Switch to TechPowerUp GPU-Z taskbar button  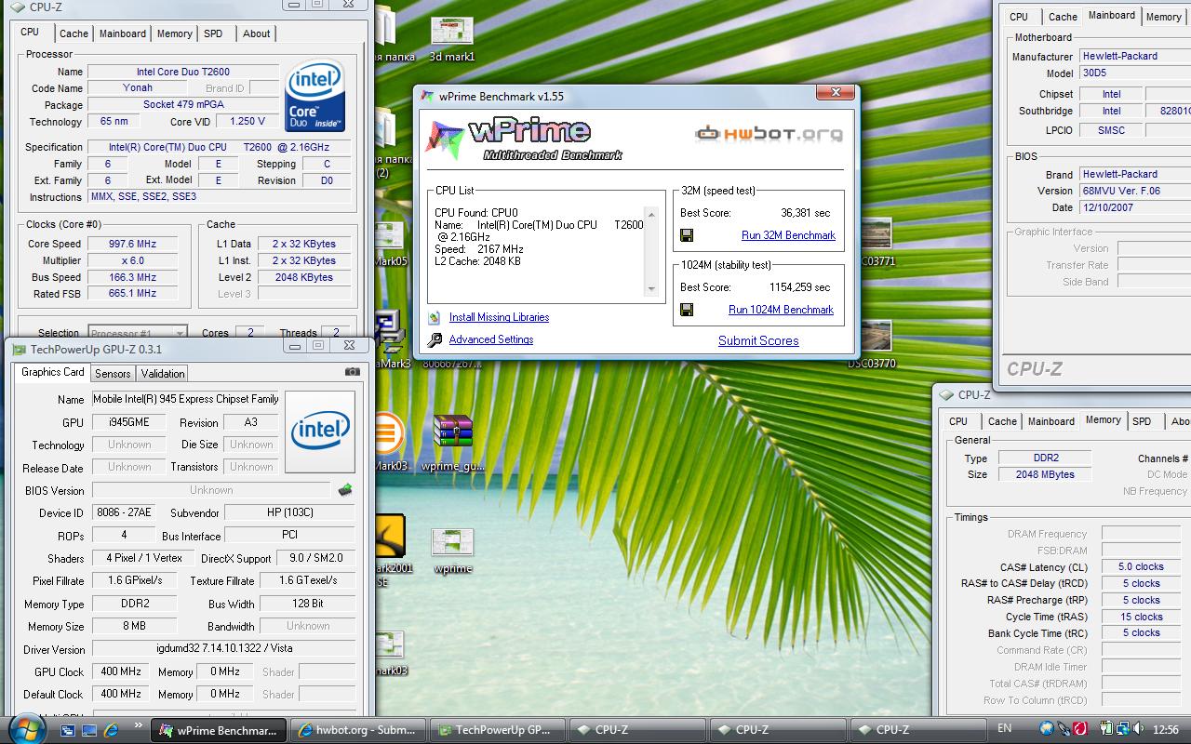[497, 730]
